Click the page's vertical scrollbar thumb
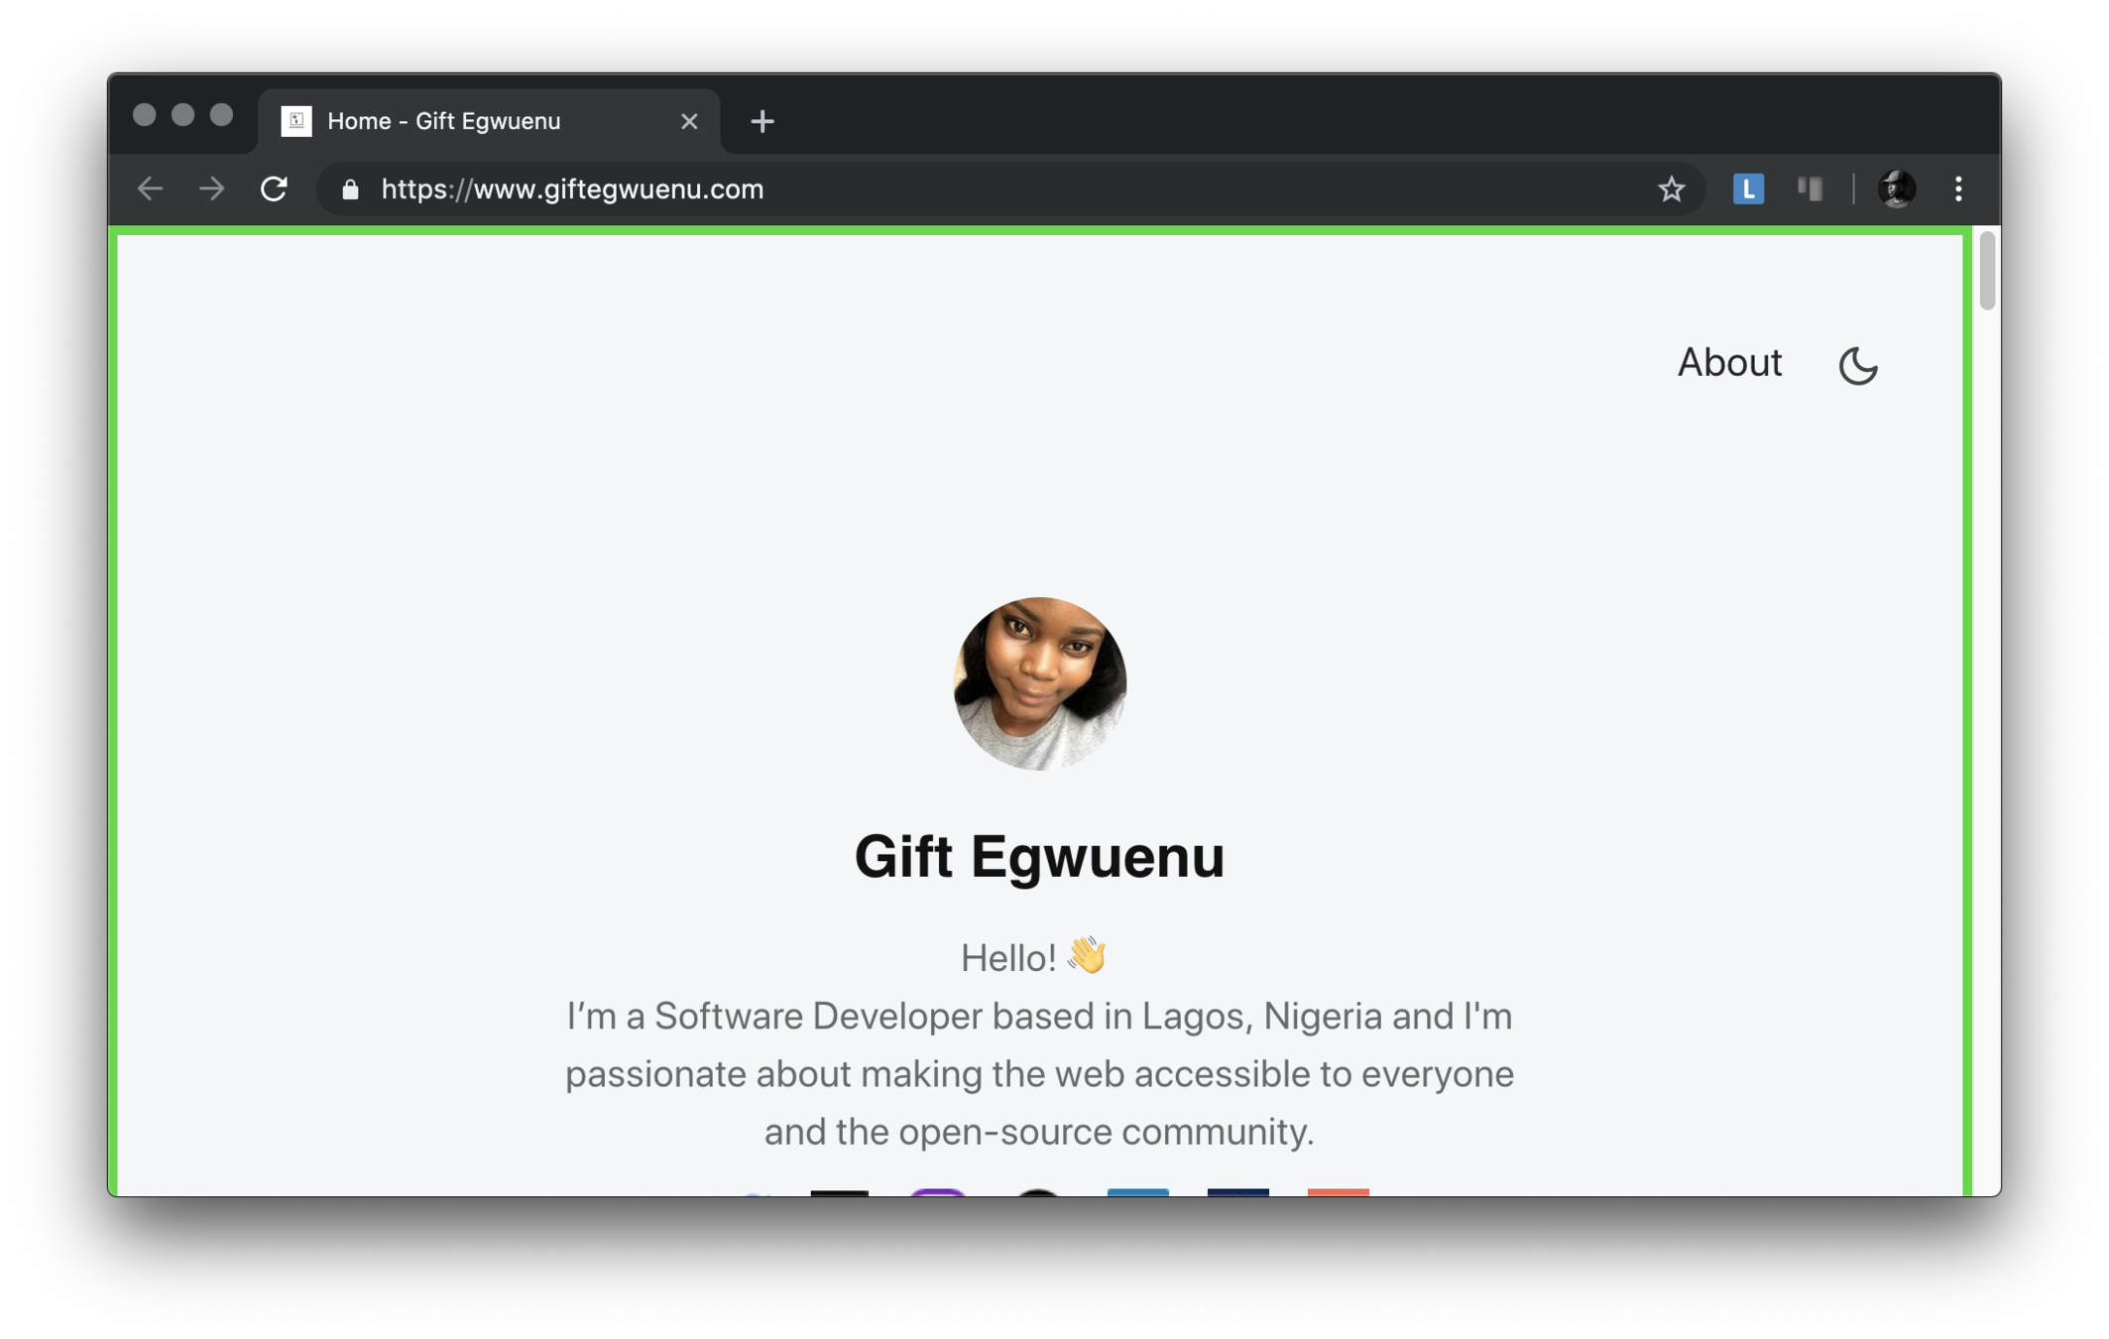This screenshot has width=2109, height=1339. pos(1986,272)
